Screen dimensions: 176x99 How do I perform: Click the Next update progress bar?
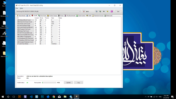[x=49, y=82]
